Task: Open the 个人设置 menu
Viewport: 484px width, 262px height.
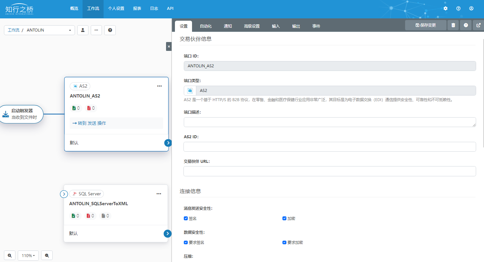Action: click(116, 9)
